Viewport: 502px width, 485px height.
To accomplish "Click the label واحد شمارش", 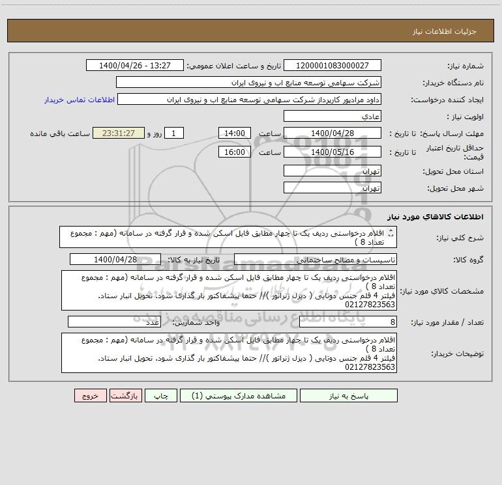I will coord(196,322).
